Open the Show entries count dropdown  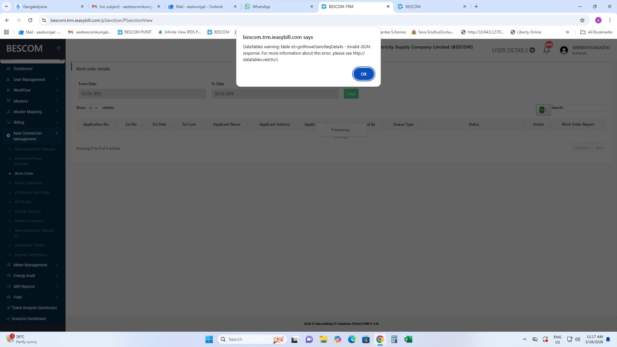tap(94, 108)
